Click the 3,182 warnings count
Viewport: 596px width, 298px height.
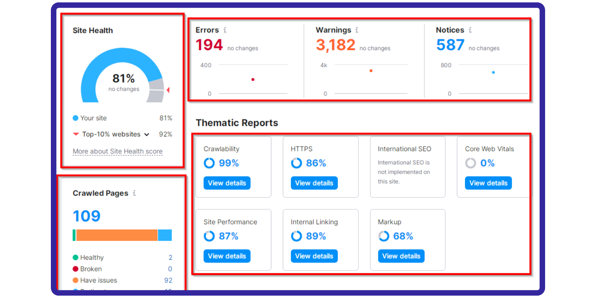(335, 45)
